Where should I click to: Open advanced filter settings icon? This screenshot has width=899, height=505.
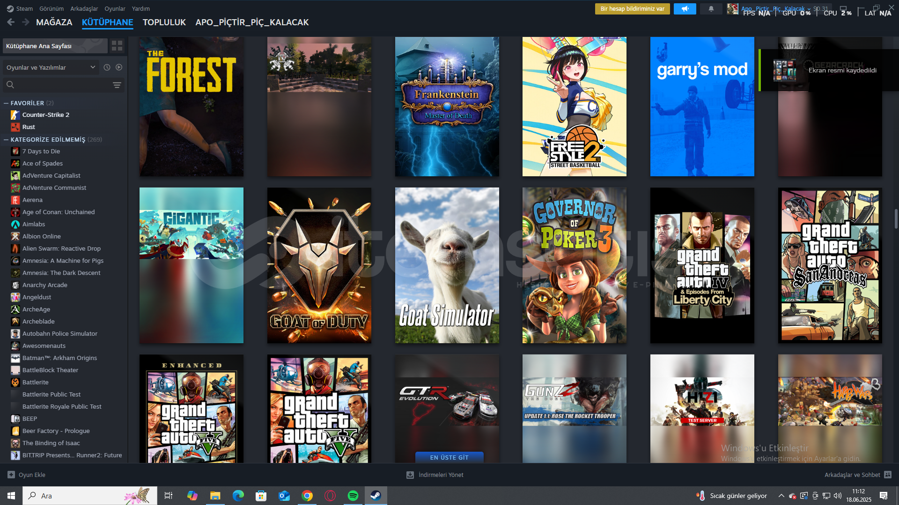click(x=117, y=85)
